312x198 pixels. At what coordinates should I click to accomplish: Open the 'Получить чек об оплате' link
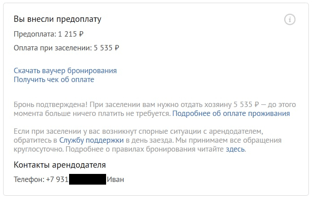(x=54, y=79)
